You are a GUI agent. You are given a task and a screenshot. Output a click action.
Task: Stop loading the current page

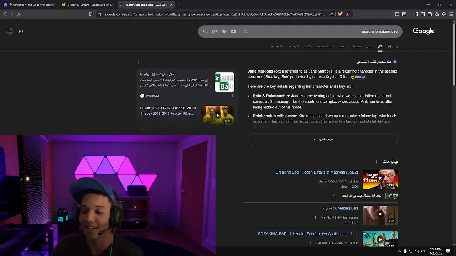tap(19, 14)
